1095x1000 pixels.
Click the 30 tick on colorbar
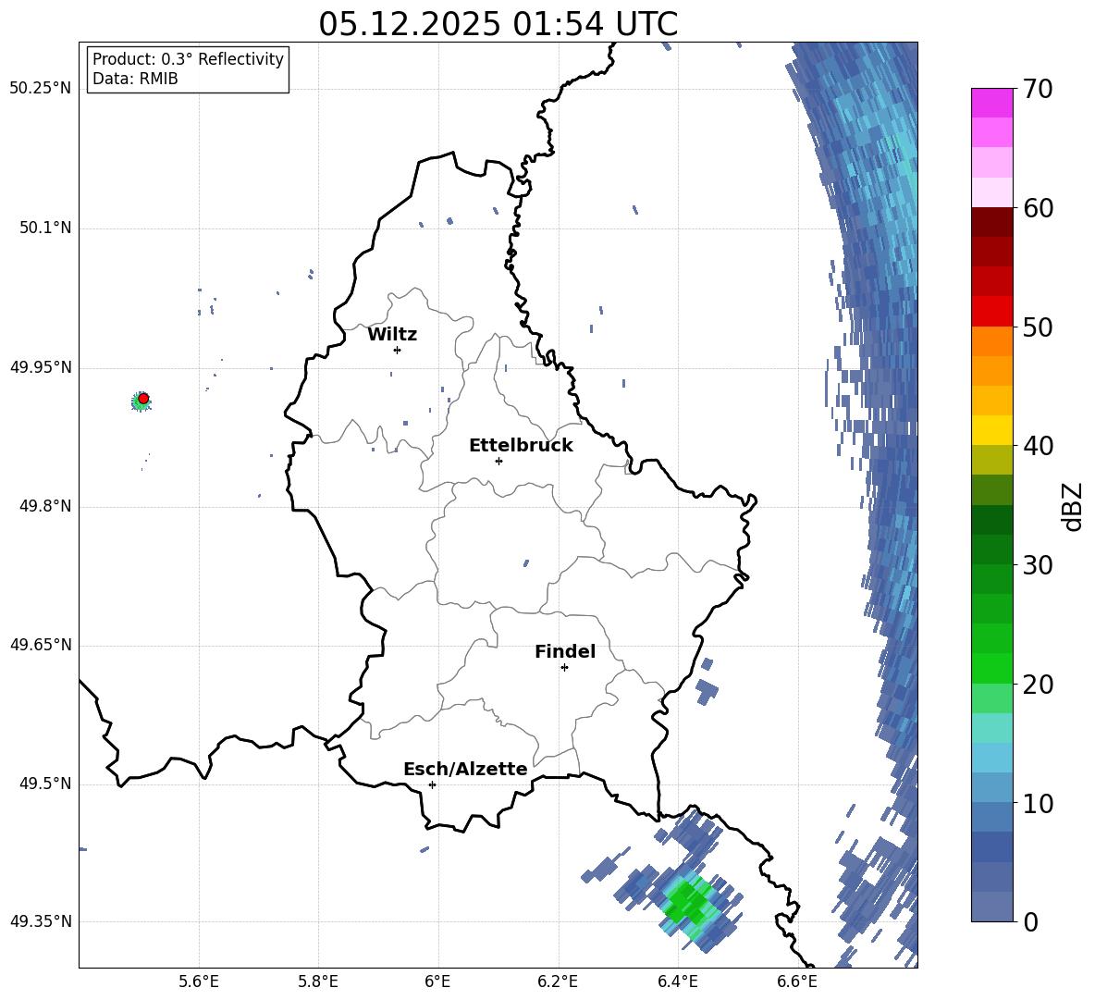pyautogui.click(x=1038, y=565)
